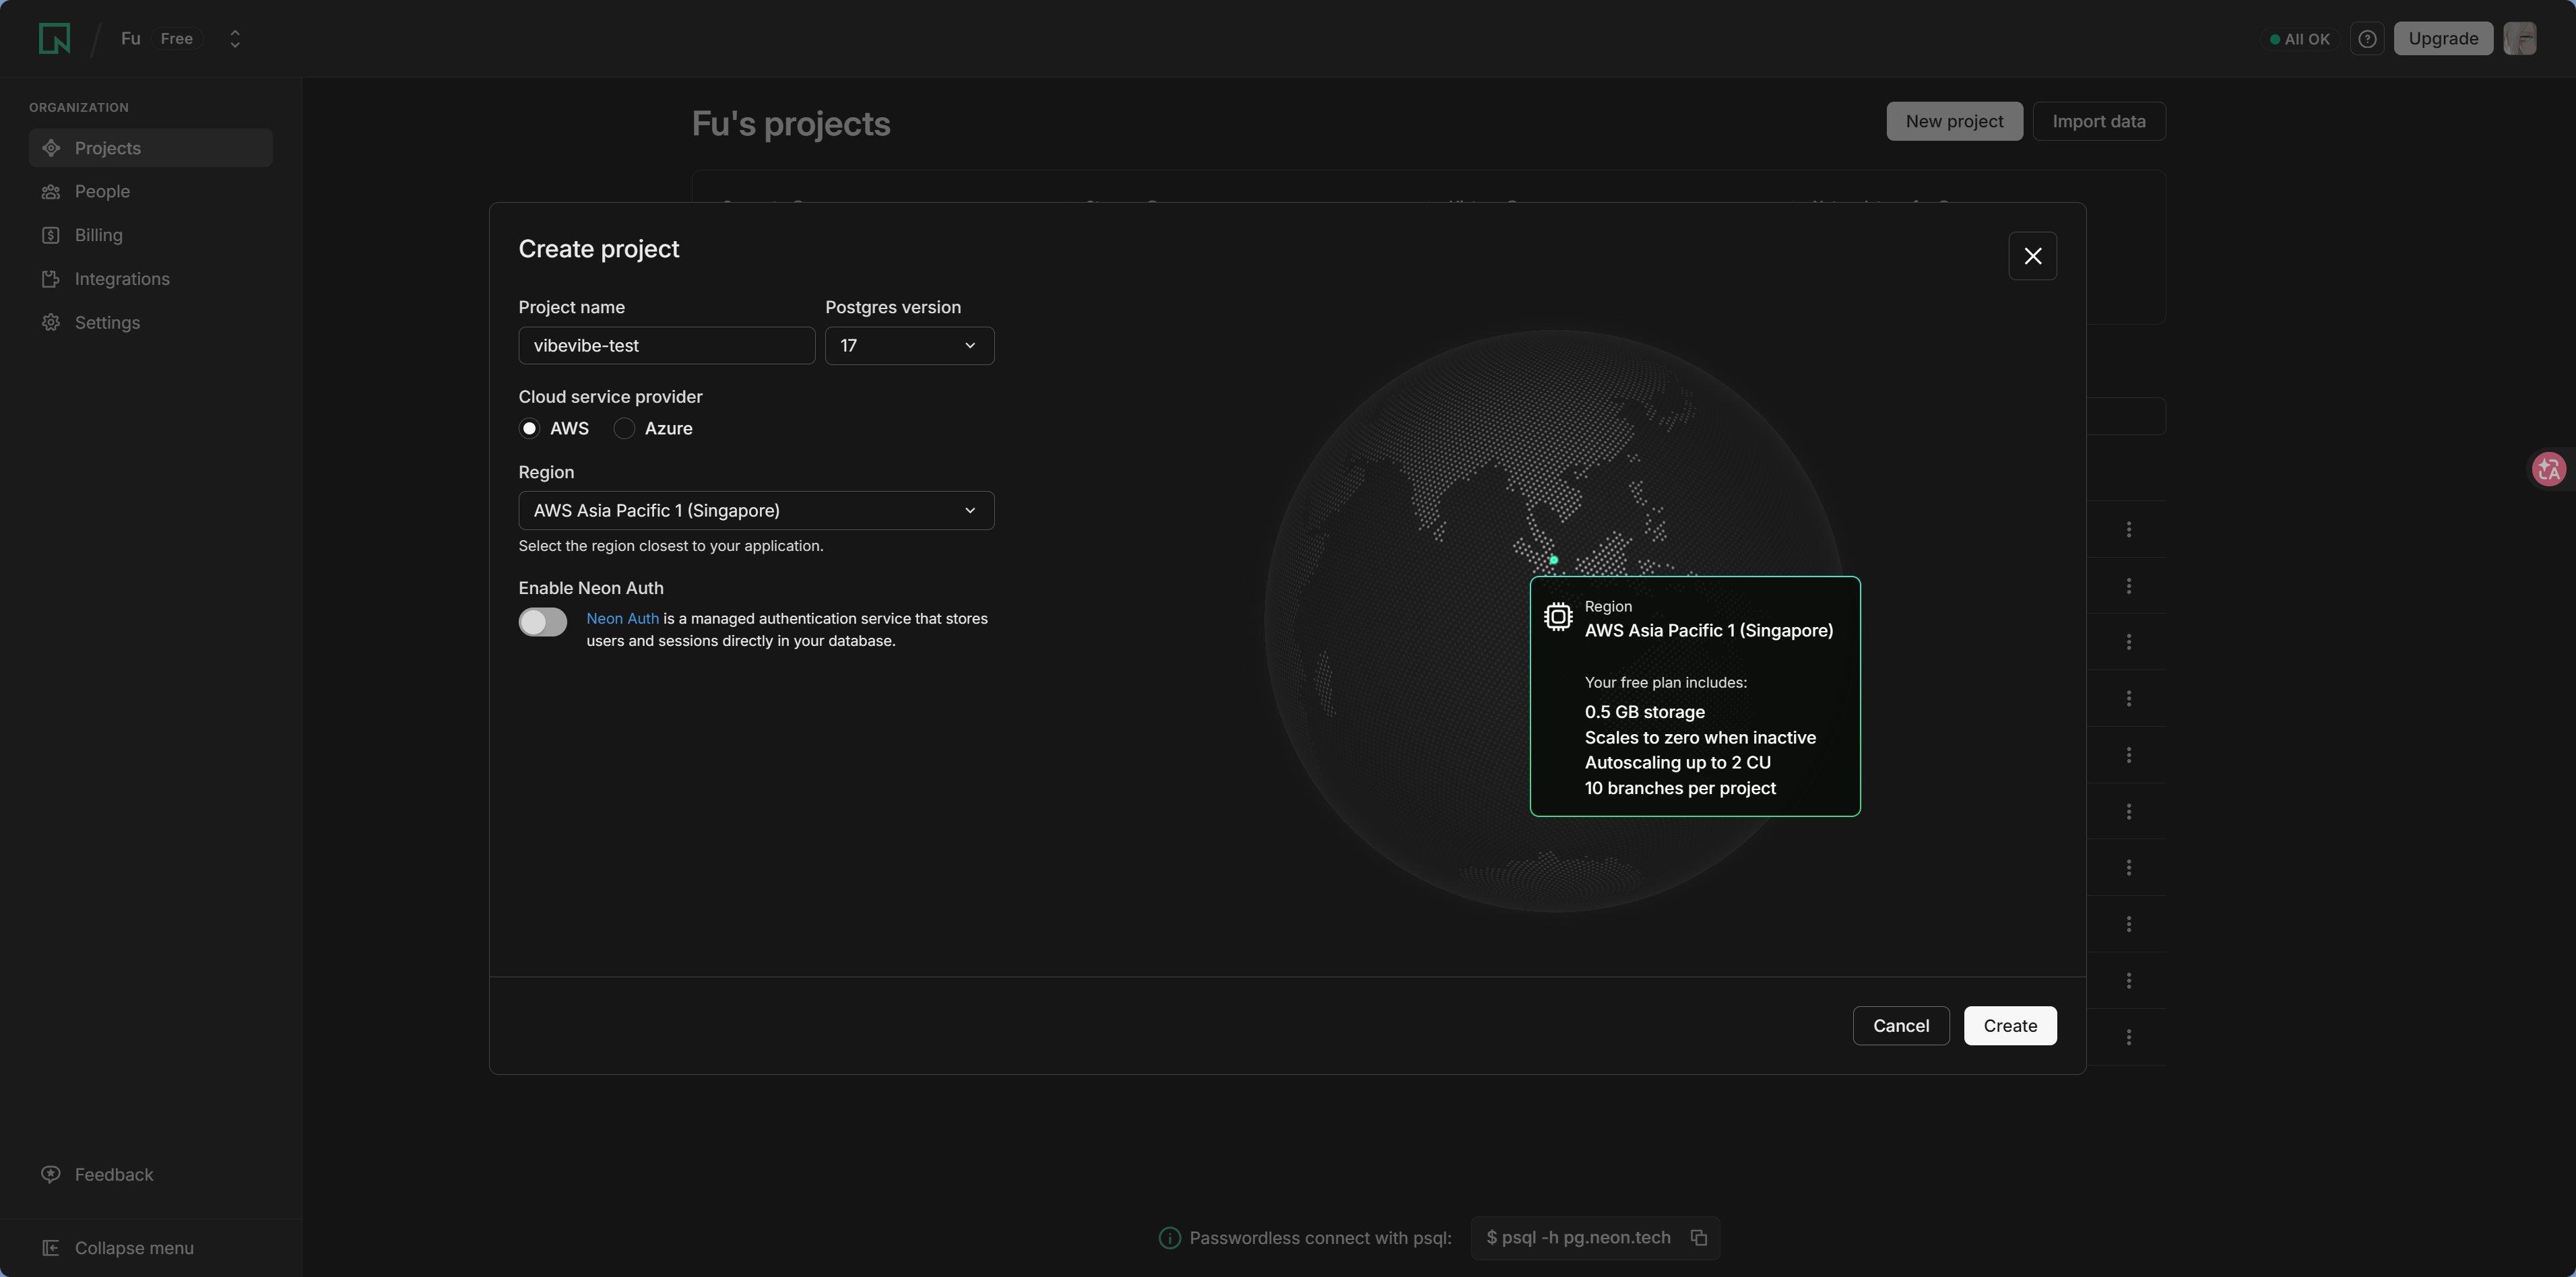Open Integrations in sidebar
Screen dimensions: 2576x1277
click(121, 279)
